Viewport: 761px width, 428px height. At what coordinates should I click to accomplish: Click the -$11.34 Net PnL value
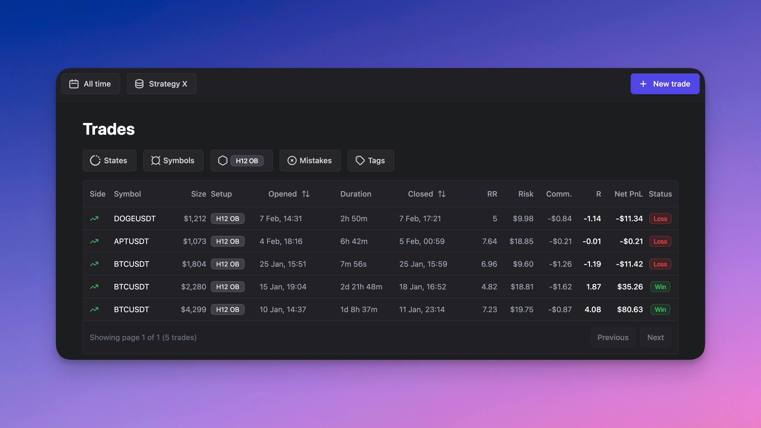629,219
